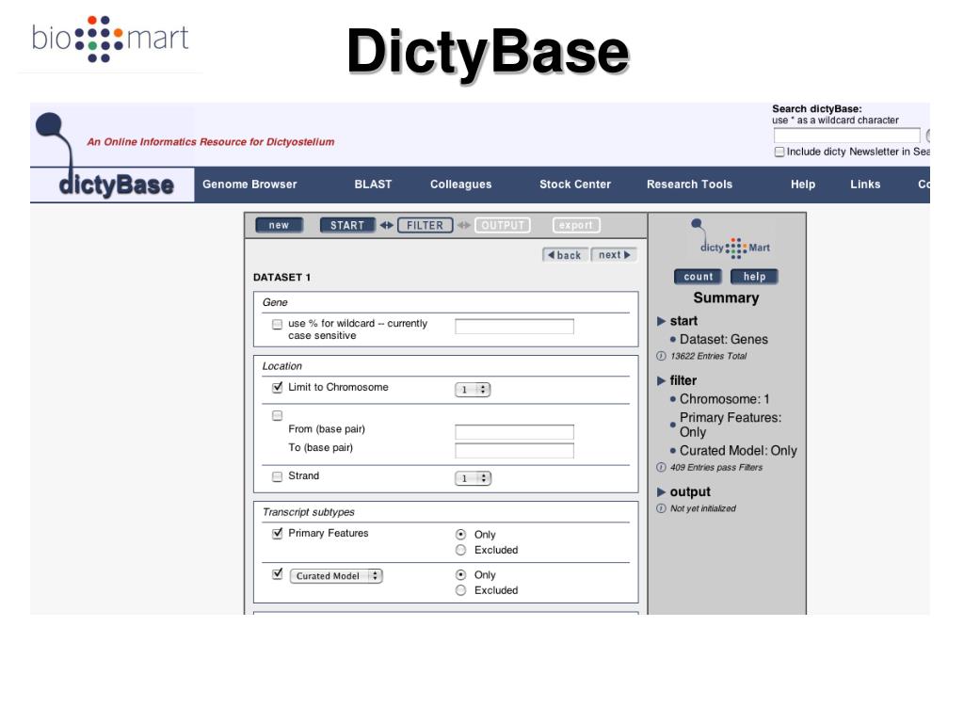Click the info icon beside 13622 Entries Total
This screenshot has height=723, width=964.
[x=661, y=356]
